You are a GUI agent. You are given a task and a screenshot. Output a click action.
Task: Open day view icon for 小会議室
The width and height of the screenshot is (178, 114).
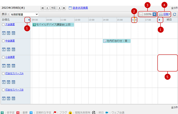[x=4, y=66]
